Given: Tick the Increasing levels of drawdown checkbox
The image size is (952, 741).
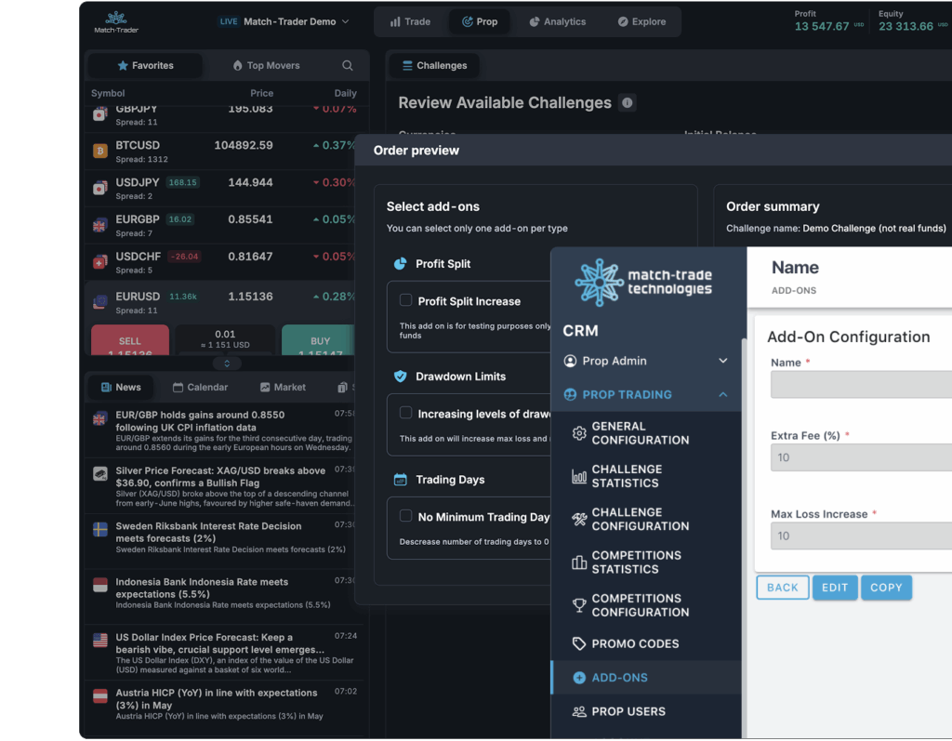Looking at the screenshot, I should click(406, 413).
